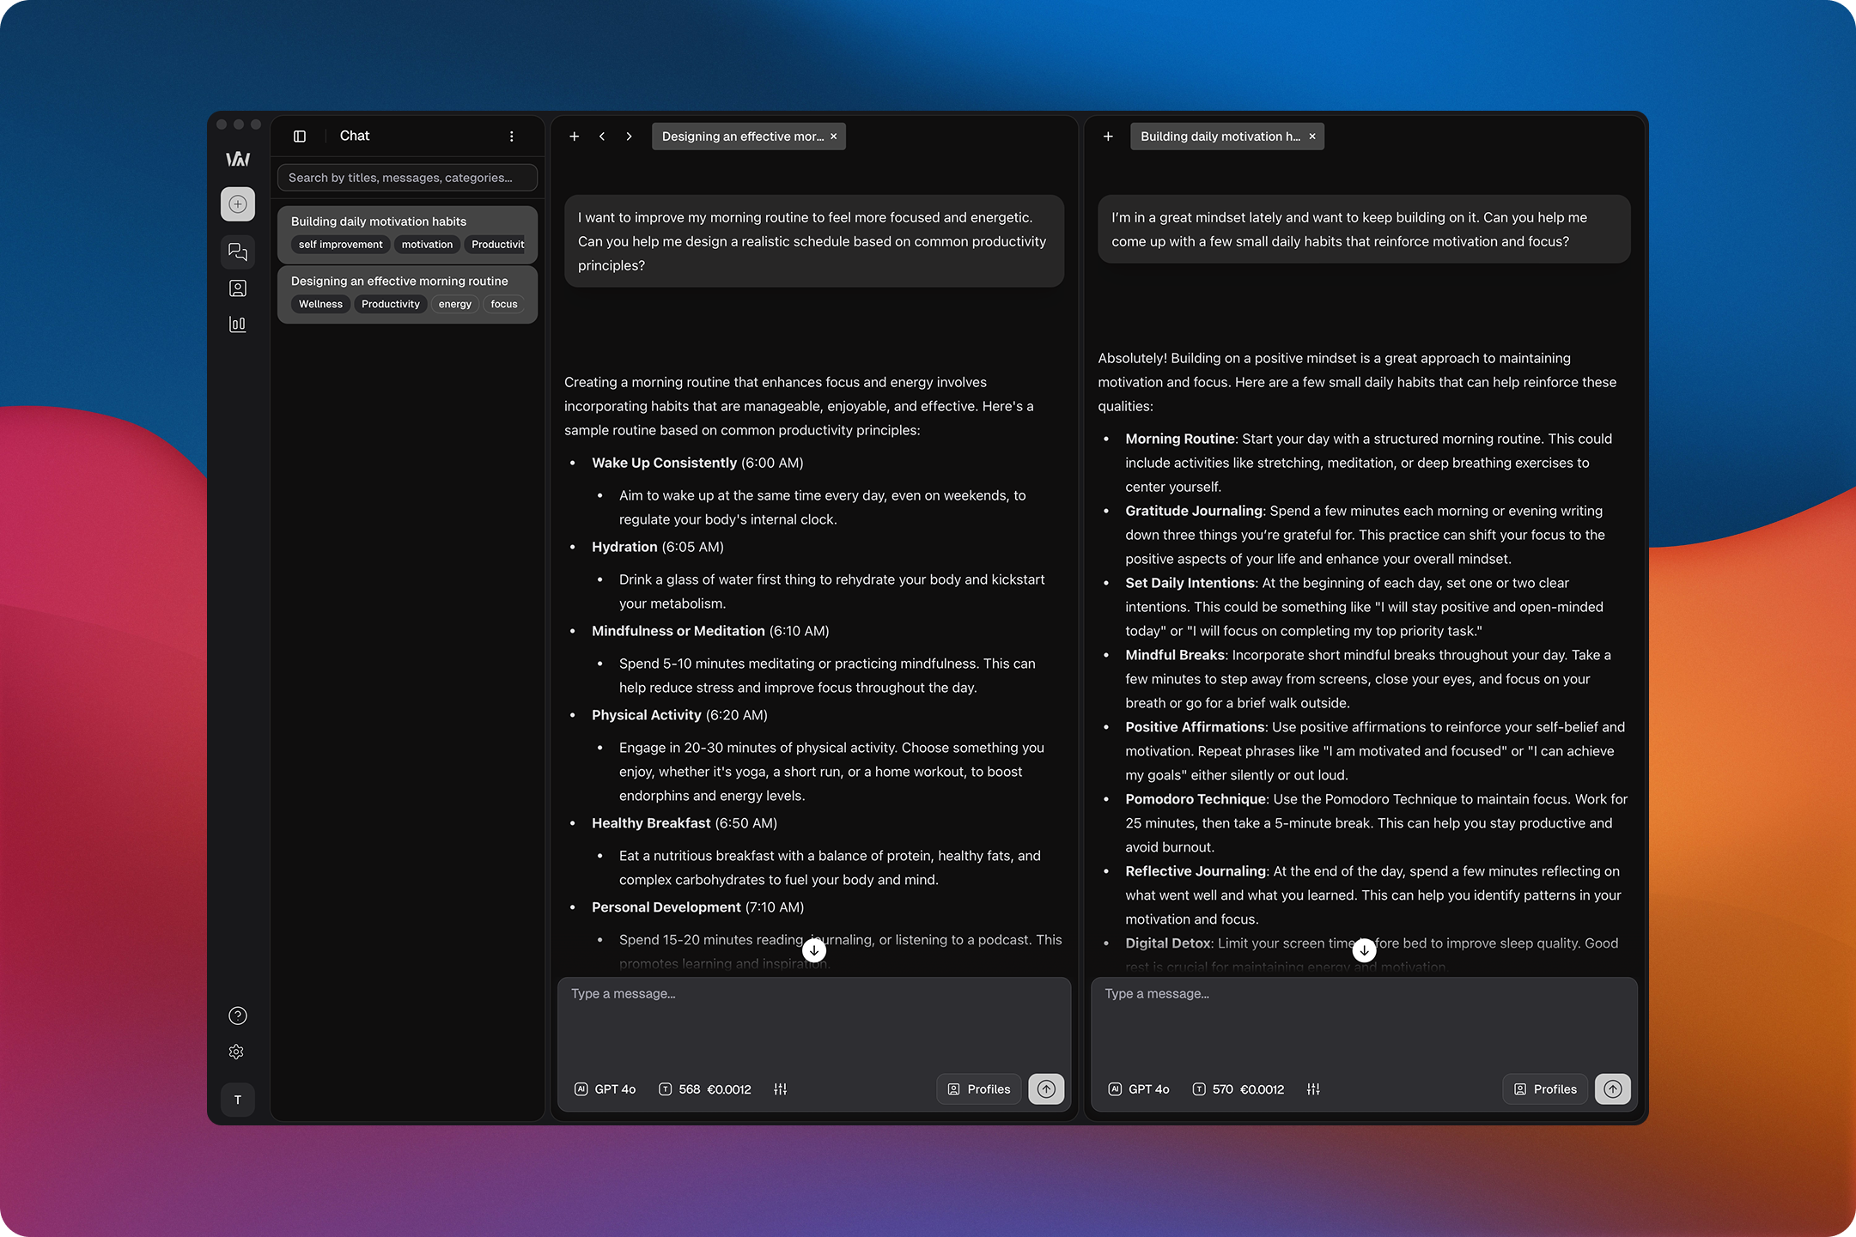Viewport: 1856px width, 1237px height.
Task: Open the conversations icon in left sidebar
Action: (238, 252)
